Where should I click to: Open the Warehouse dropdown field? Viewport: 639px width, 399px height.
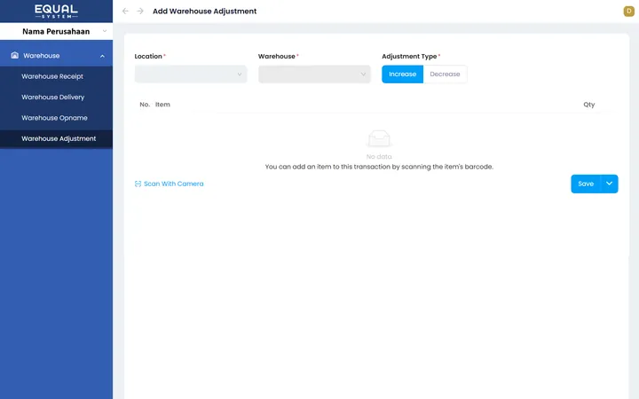pos(314,74)
